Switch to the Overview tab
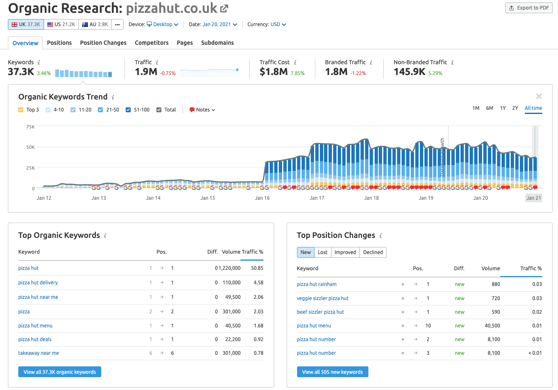 click(25, 43)
